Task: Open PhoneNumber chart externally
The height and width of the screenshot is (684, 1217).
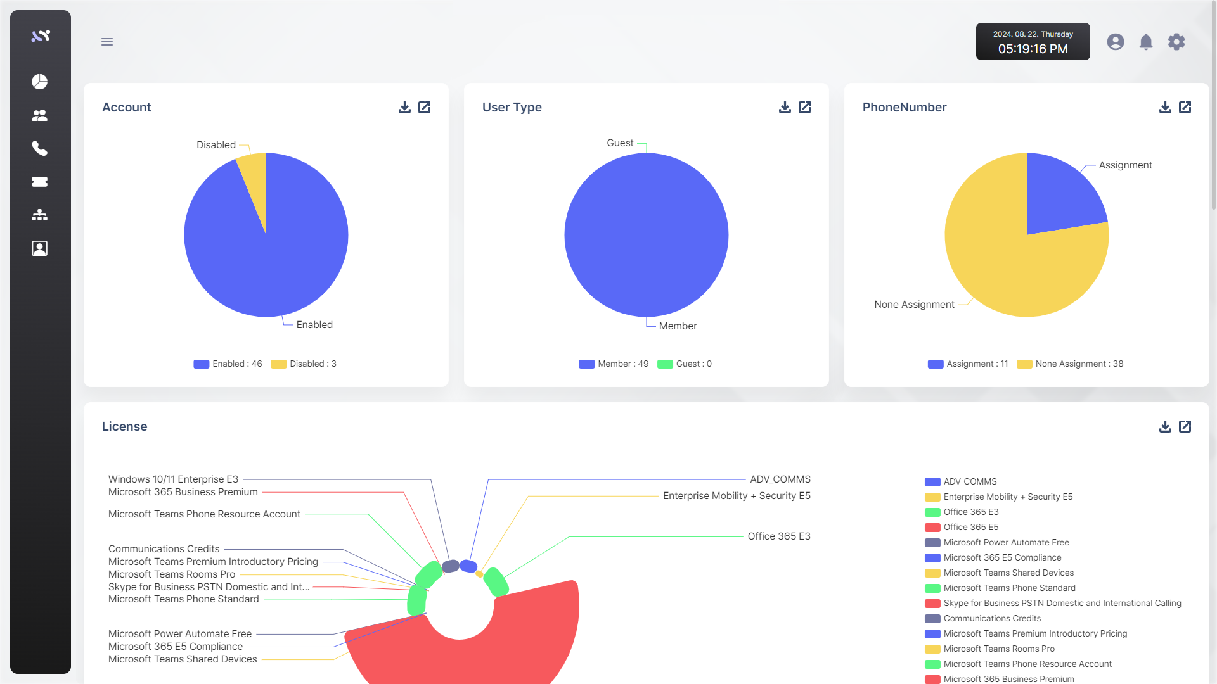Action: (x=1185, y=108)
